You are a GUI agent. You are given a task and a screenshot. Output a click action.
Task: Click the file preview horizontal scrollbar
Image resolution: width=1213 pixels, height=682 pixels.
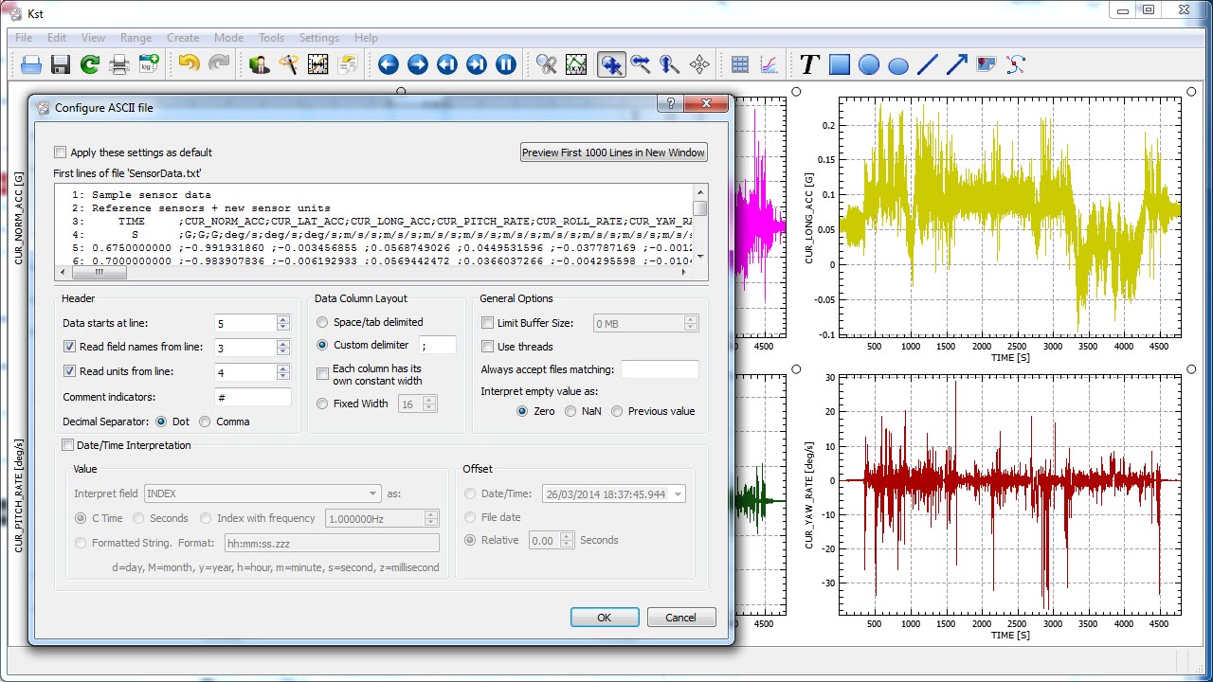(x=372, y=273)
